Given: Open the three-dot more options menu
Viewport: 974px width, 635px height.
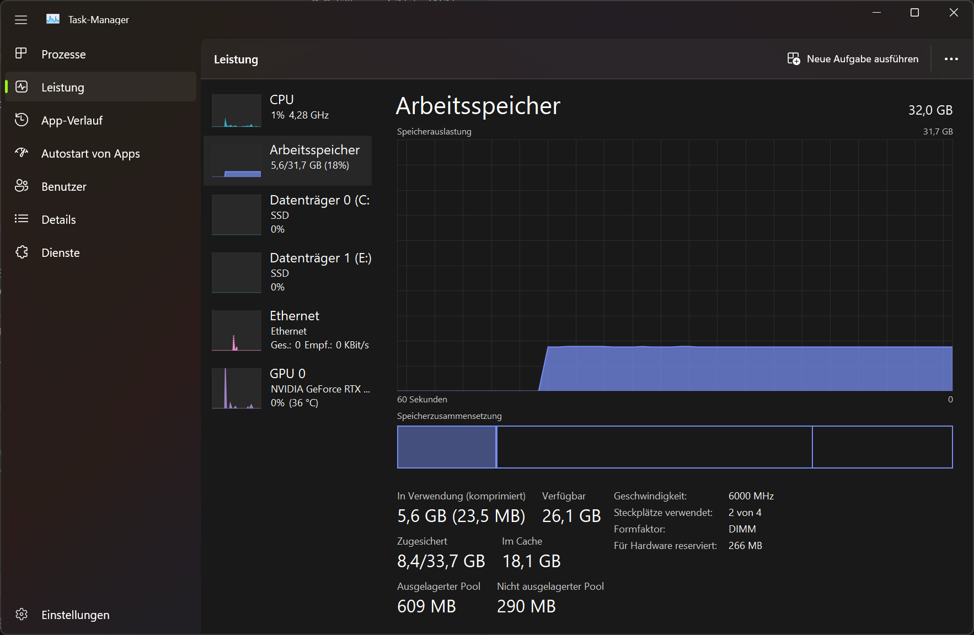Looking at the screenshot, I should tap(951, 59).
